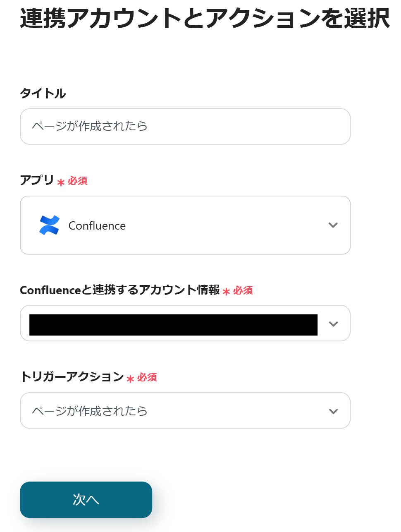Click the red asterisk next to アプリ

click(61, 182)
